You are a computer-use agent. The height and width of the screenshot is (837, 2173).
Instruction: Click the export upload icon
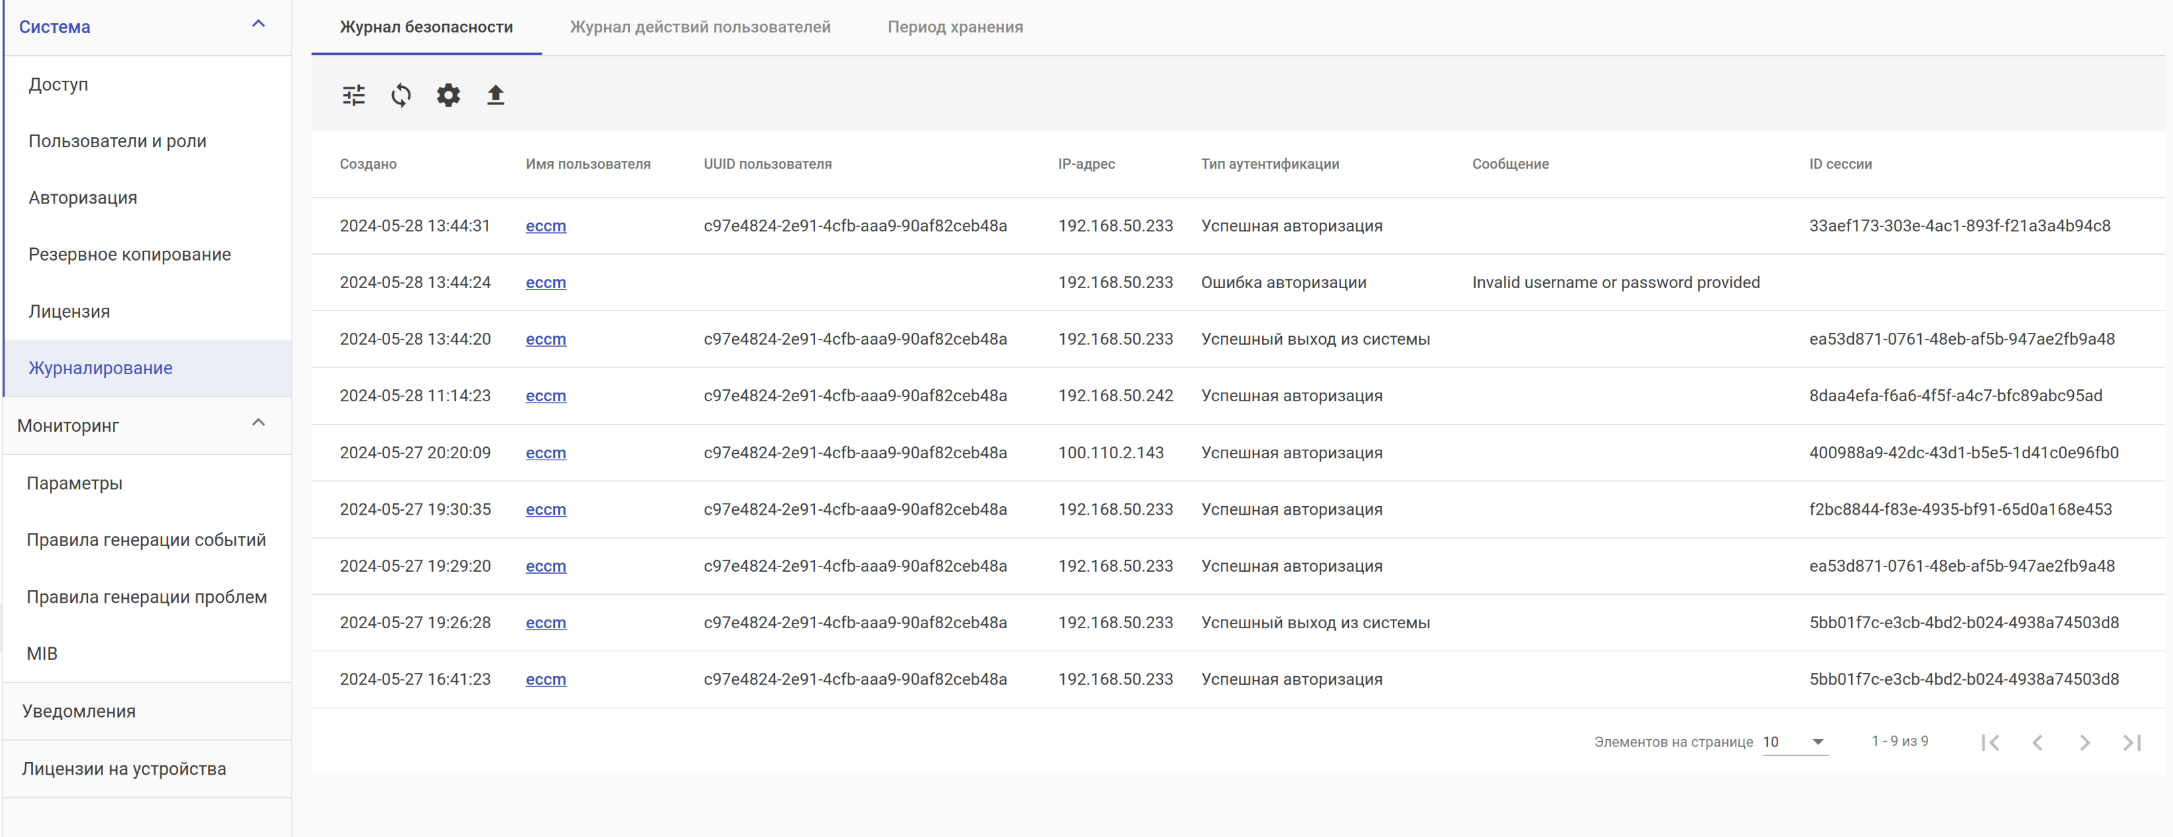pos(495,95)
